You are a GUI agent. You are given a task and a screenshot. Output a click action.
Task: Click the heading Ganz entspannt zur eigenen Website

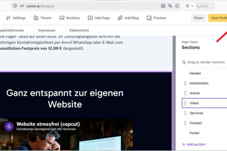click(65, 99)
